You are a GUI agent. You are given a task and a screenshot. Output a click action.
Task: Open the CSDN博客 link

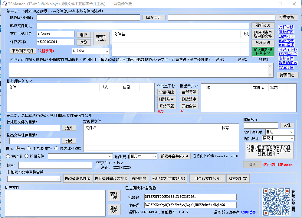tap(248, 212)
